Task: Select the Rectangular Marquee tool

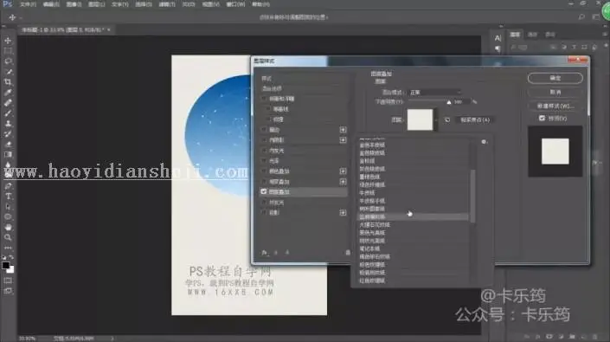Action: (x=8, y=51)
